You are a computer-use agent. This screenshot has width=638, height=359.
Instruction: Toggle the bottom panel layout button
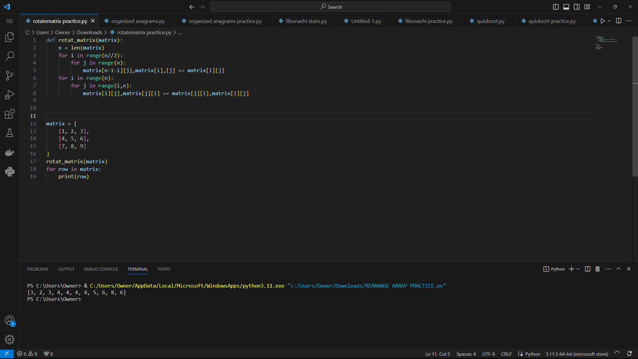[566, 7]
